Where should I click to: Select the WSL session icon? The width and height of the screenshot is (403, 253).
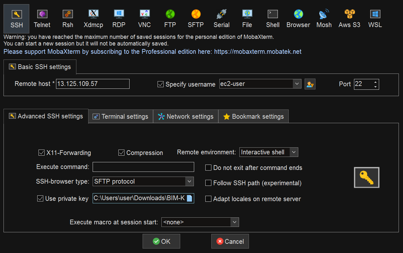tap(375, 19)
